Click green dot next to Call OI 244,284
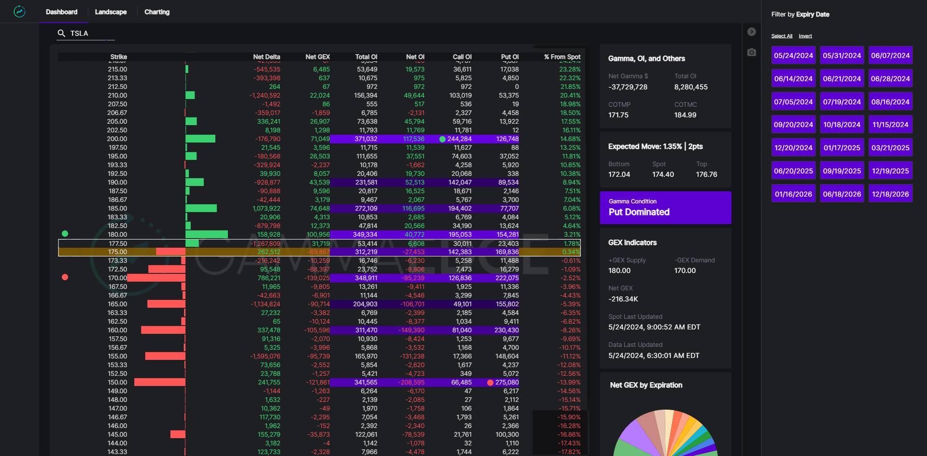 click(442, 139)
